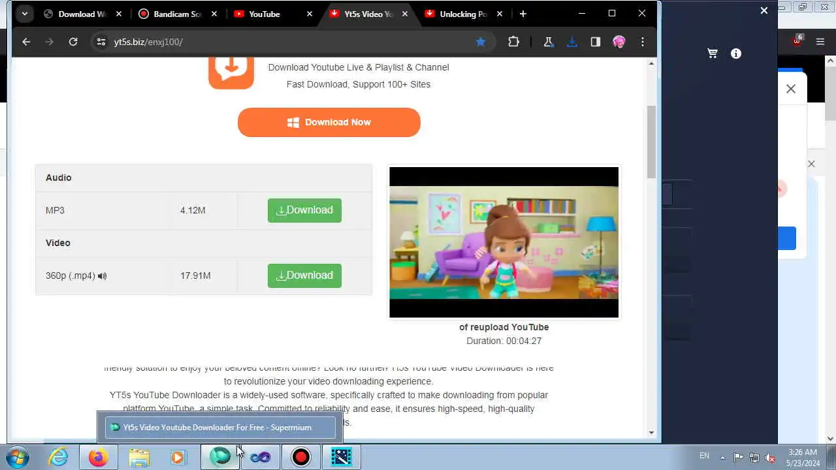
Task: Click the 'of reupload YouTube' title
Action: coord(504,327)
